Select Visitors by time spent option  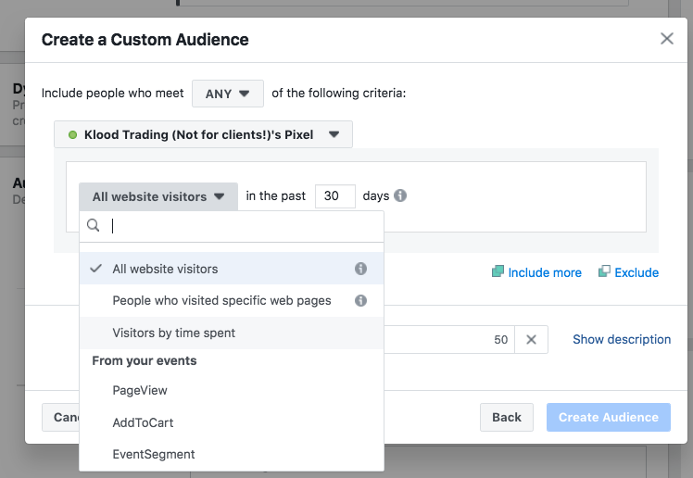(x=173, y=333)
